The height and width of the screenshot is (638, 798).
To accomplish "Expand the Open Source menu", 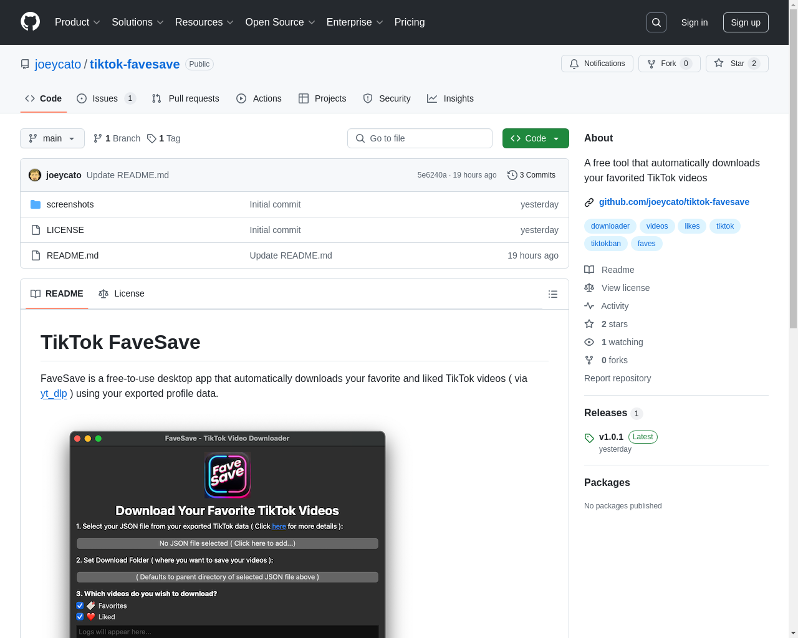I will [x=281, y=22].
